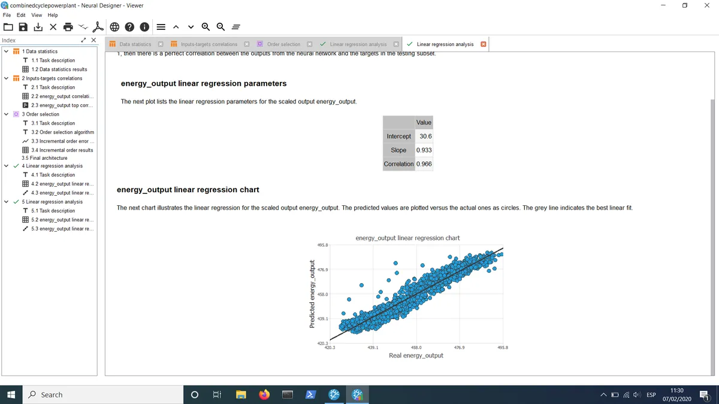Click the question mark help icon
719x404 pixels.
pos(129,26)
